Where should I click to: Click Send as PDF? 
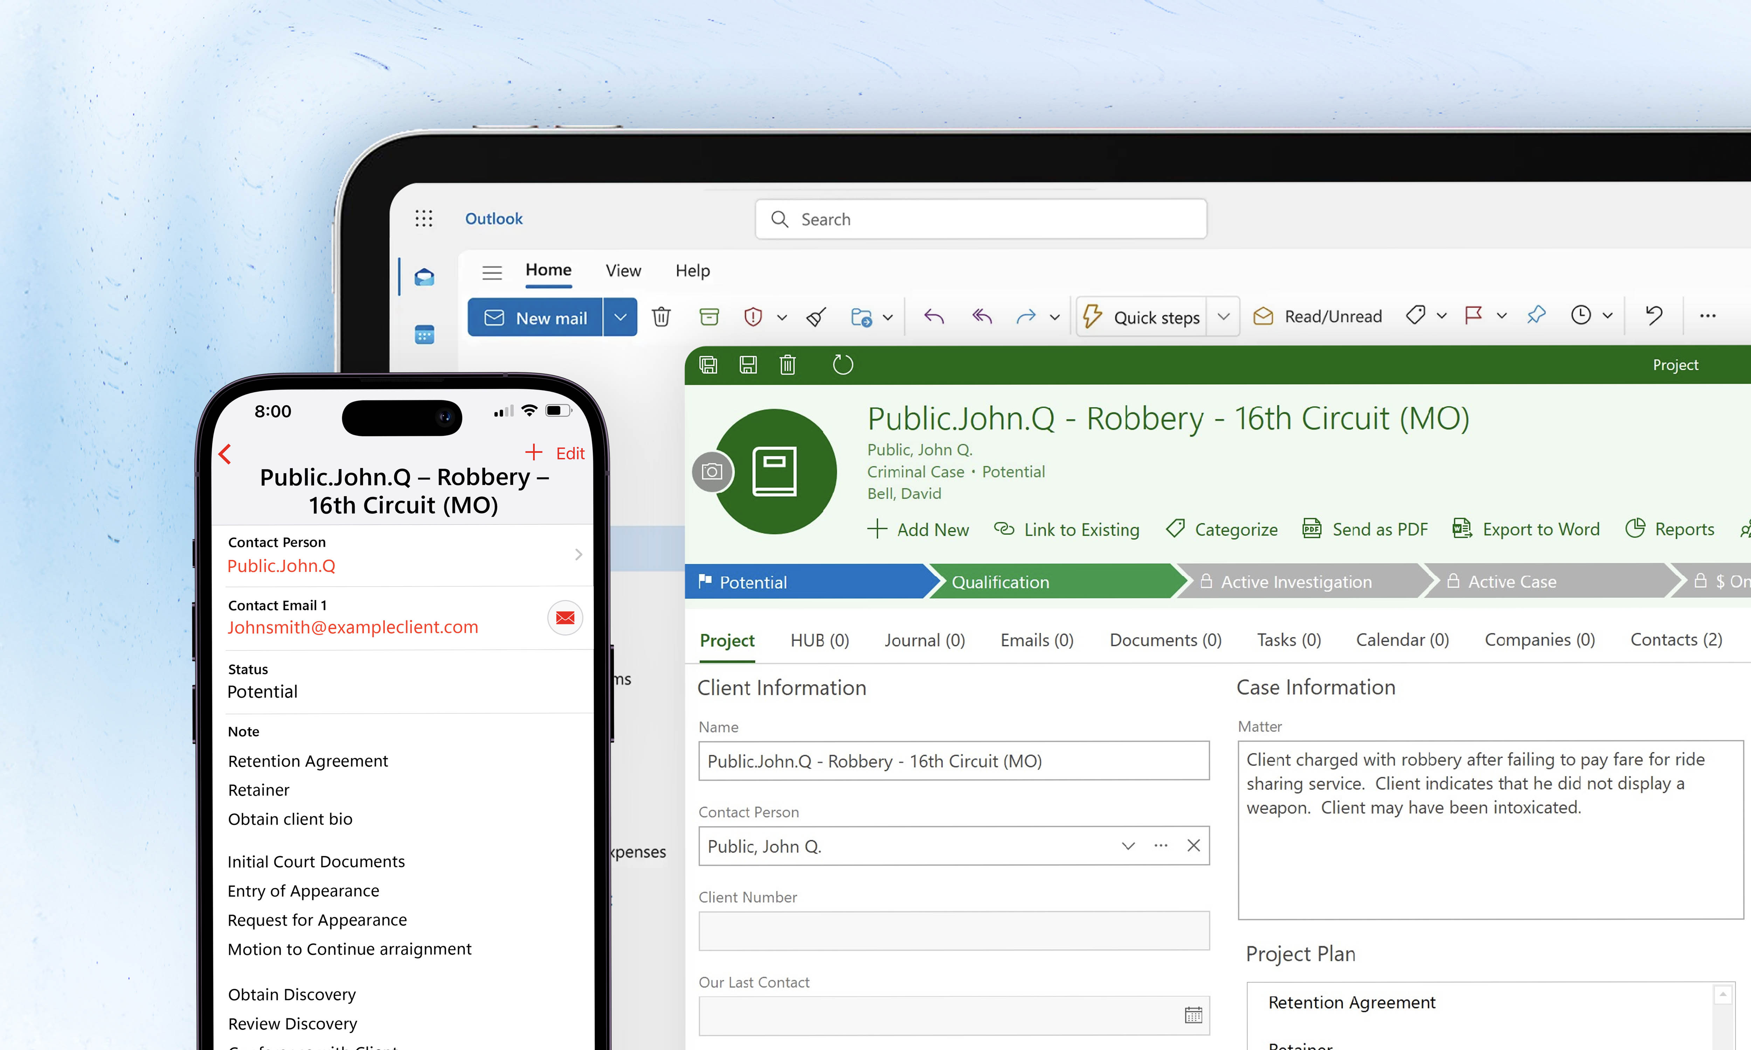(1365, 529)
